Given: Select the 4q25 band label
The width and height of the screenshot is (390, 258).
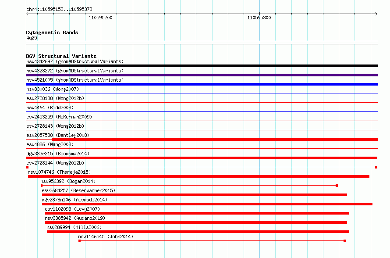Looking at the screenshot, I should [x=32, y=38].
